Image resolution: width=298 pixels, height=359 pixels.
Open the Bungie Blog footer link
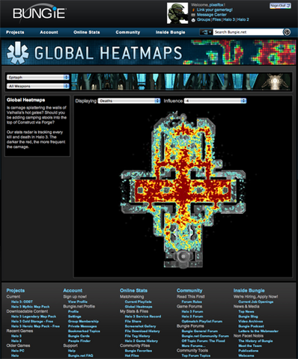[x=248, y=316]
